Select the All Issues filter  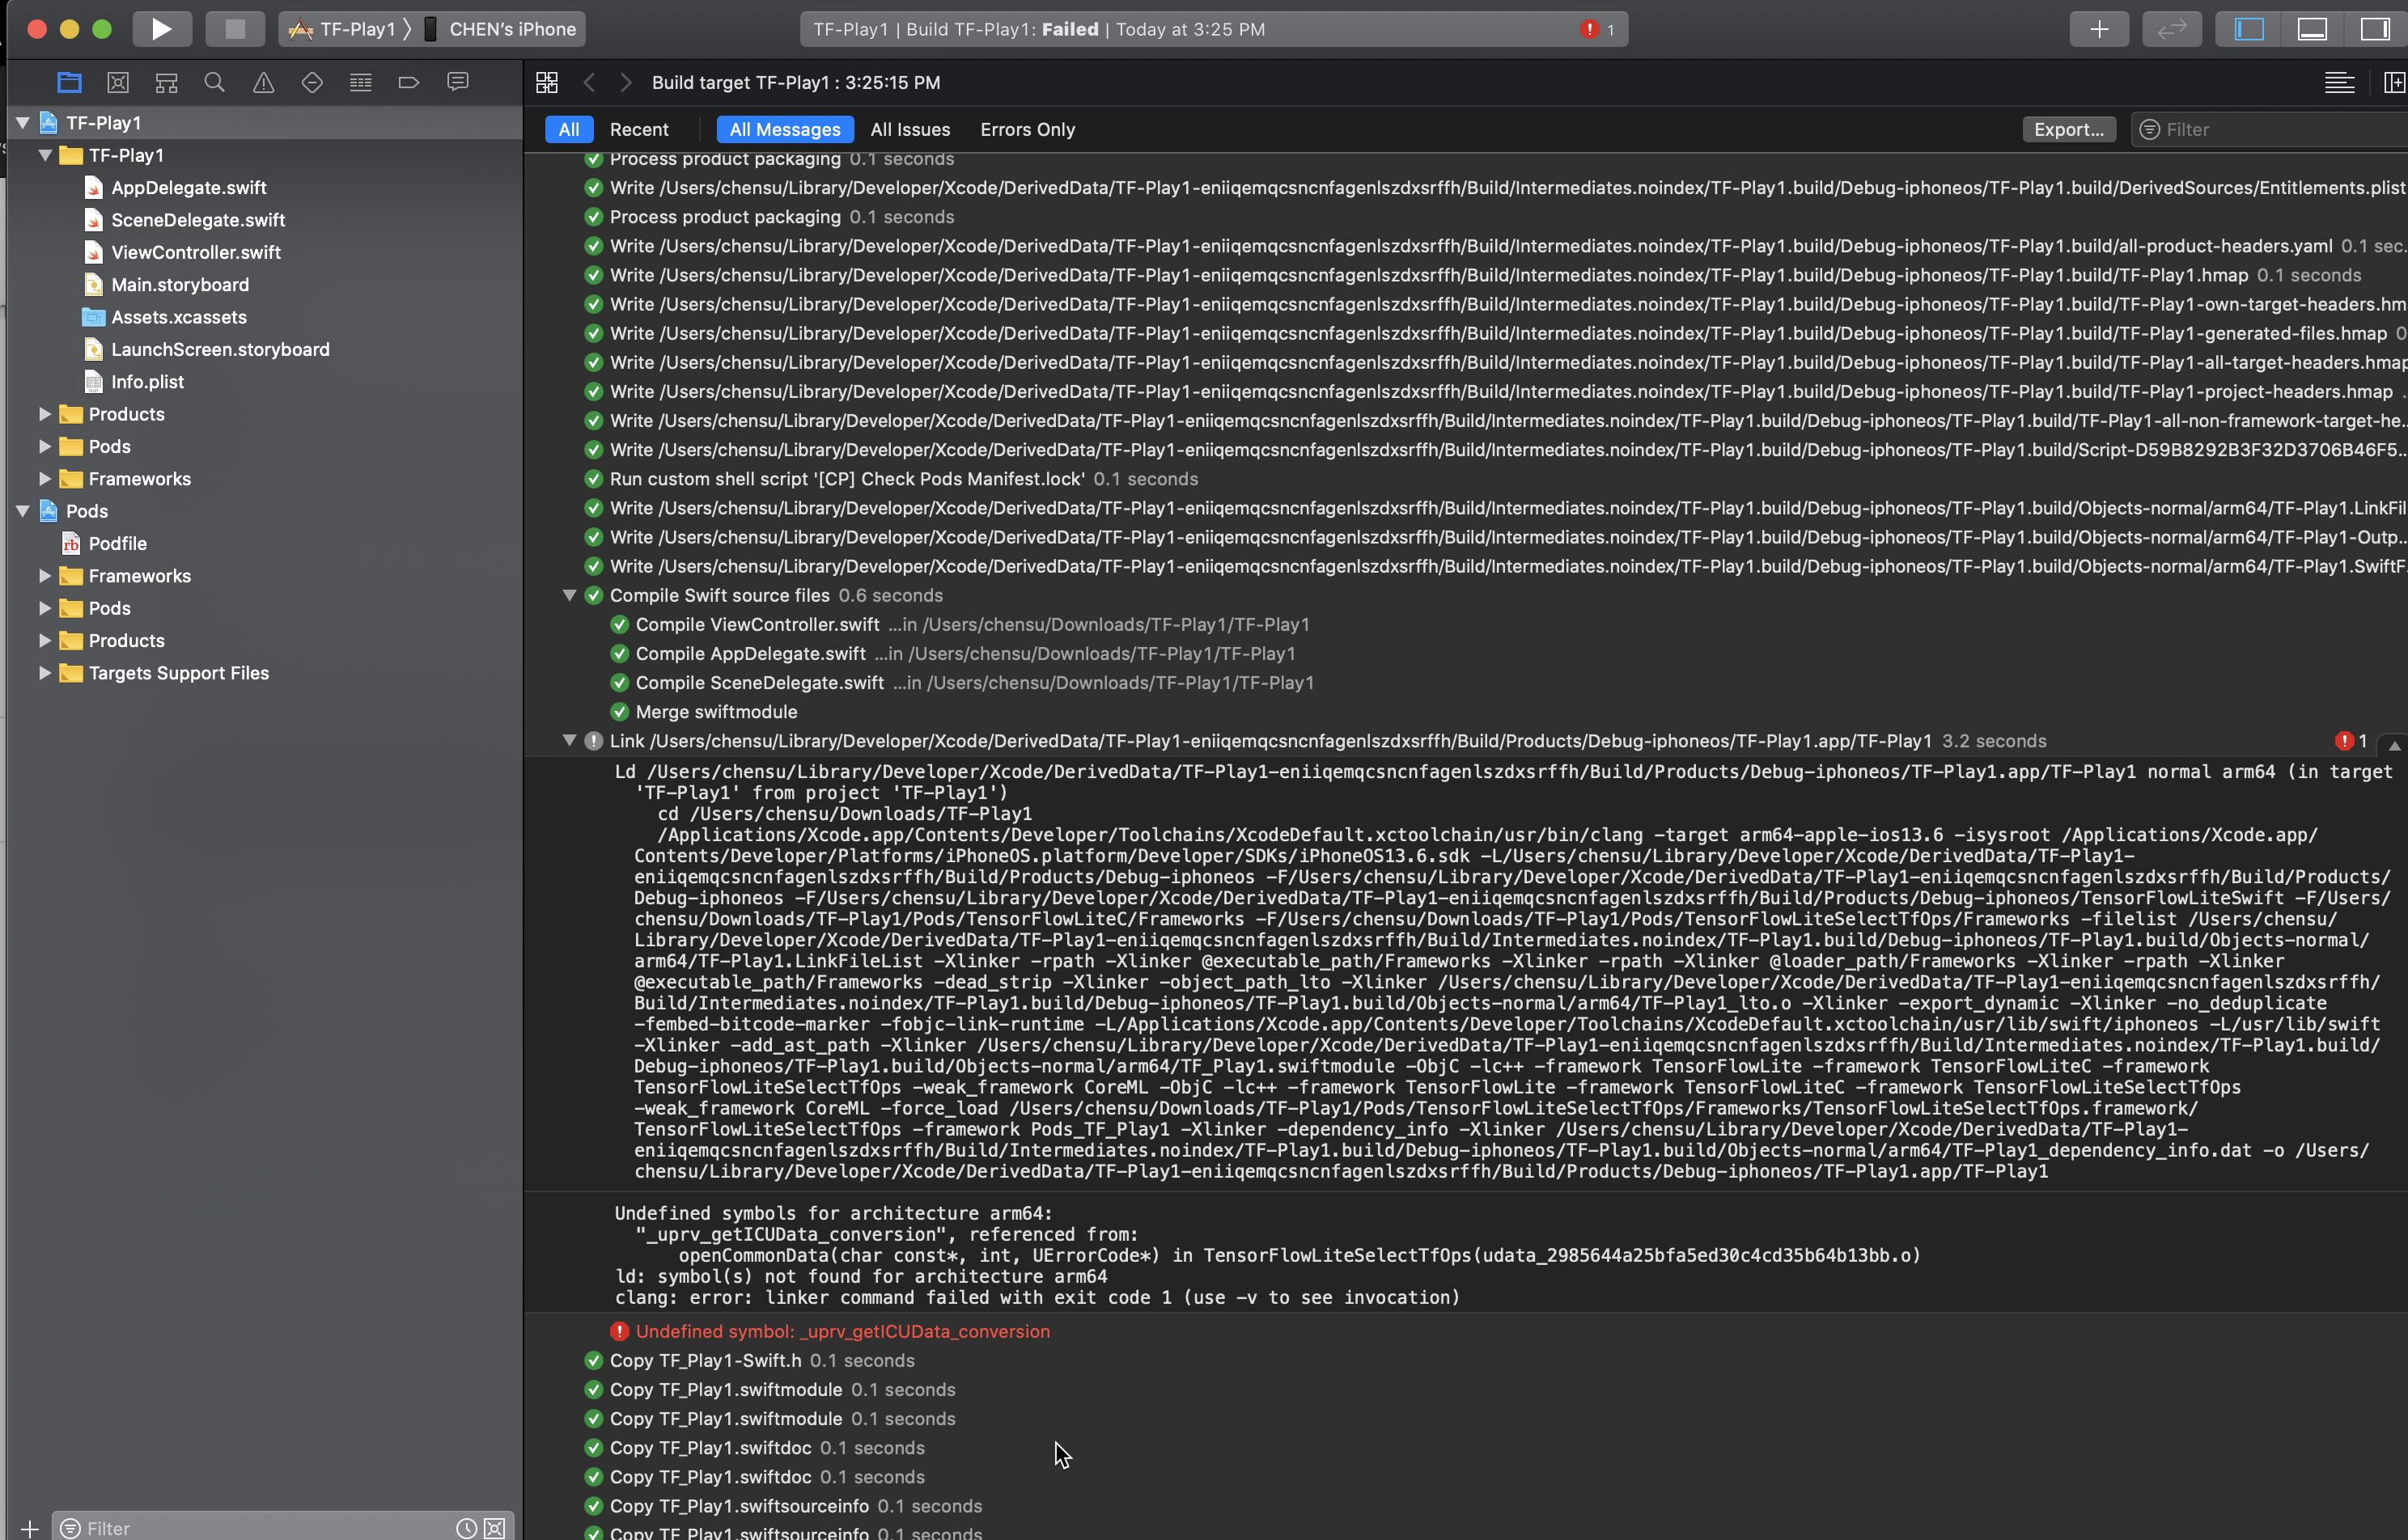tap(909, 129)
